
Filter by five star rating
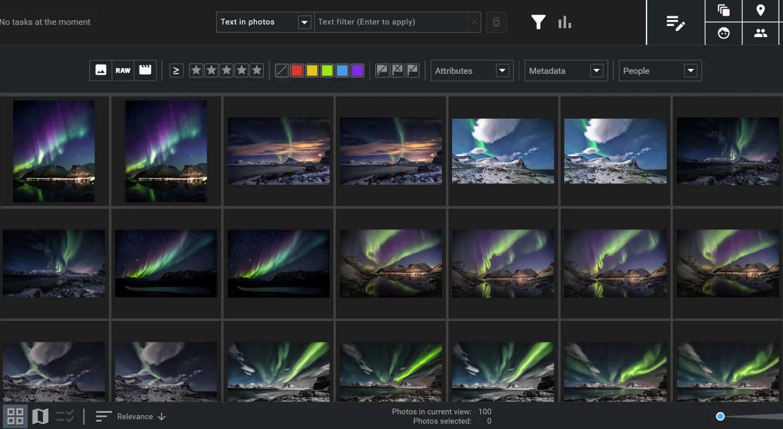coord(257,70)
